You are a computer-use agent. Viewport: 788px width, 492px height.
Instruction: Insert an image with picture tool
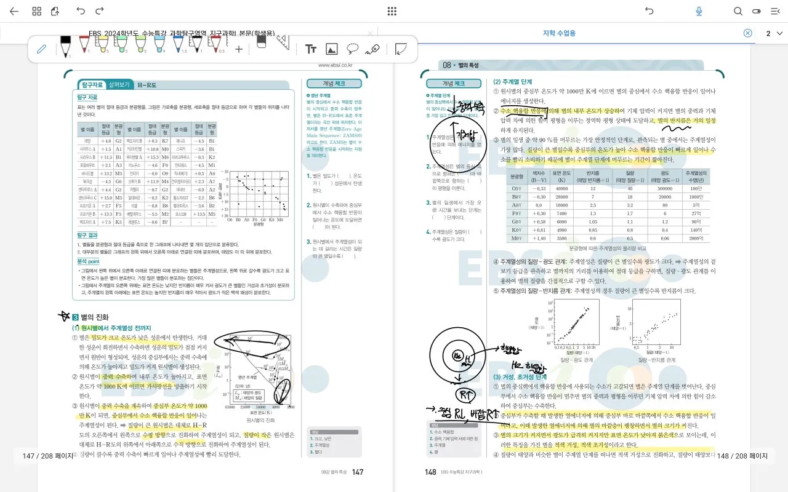click(332, 49)
